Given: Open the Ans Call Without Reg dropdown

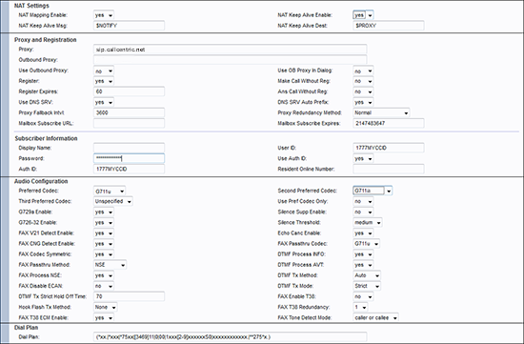Looking at the screenshot, I should tap(363, 91).
